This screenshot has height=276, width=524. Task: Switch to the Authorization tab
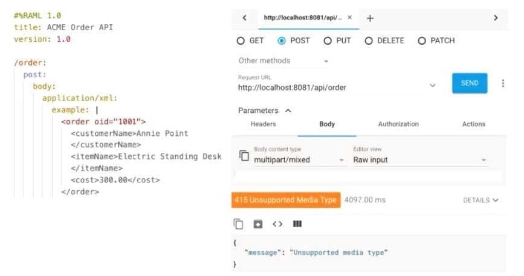(x=398, y=124)
